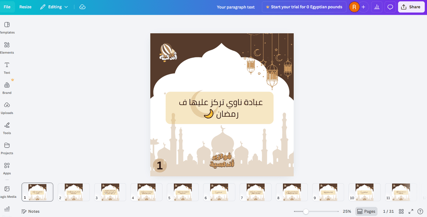The width and height of the screenshot is (427, 217).
Task: Open the Notes panel
Action: pyautogui.click(x=30, y=211)
